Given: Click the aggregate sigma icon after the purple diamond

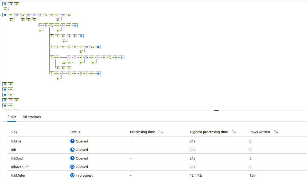Looking at the screenshot, I should point(69,15).
